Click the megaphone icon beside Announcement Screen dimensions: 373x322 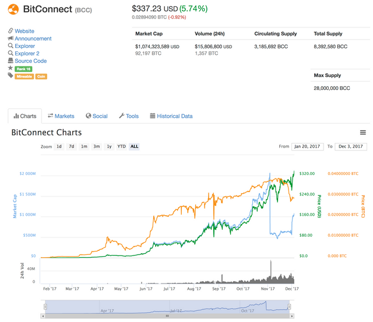click(10, 38)
